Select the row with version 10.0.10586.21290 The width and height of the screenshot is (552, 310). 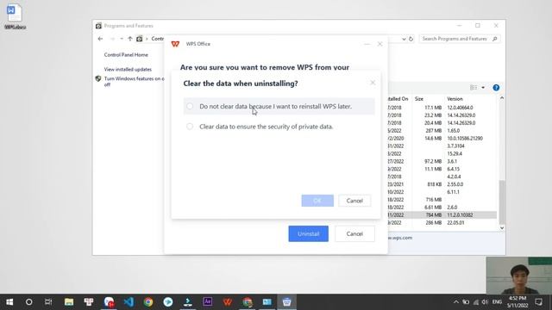tap(442, 139)
